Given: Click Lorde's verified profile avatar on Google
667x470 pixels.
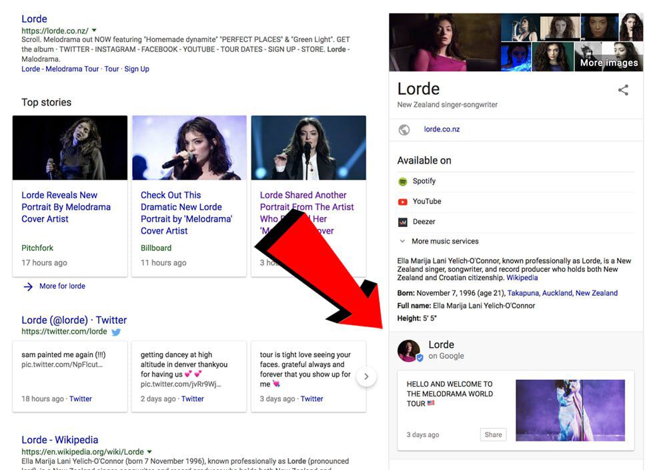Looking at the screenshot, I should pos(410,350).
